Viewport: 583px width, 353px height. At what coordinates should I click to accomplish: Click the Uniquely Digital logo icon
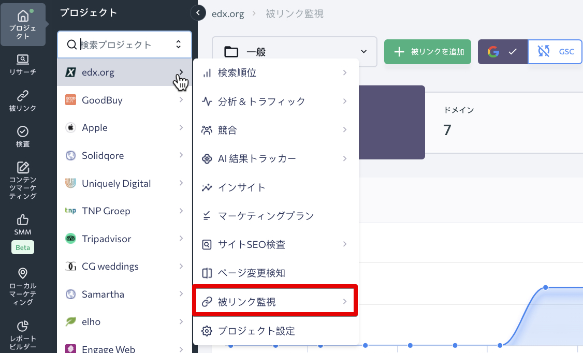click(x=70, y=183)
